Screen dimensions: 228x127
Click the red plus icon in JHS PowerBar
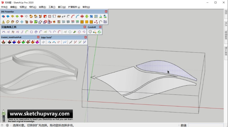[x=82, y=16]
